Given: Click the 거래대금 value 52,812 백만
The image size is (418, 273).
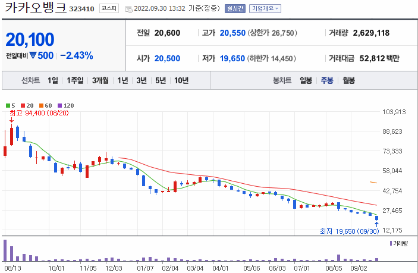Looking at the screenshot, I should (x=379, y=58).
